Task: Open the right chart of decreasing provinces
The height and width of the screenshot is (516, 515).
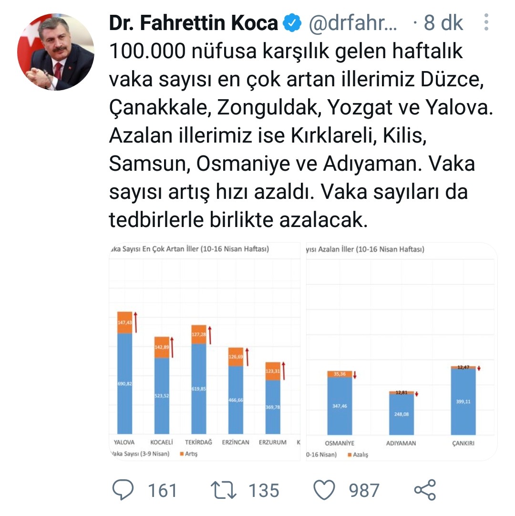Action: pyautogui.click(x=402, y=353)
